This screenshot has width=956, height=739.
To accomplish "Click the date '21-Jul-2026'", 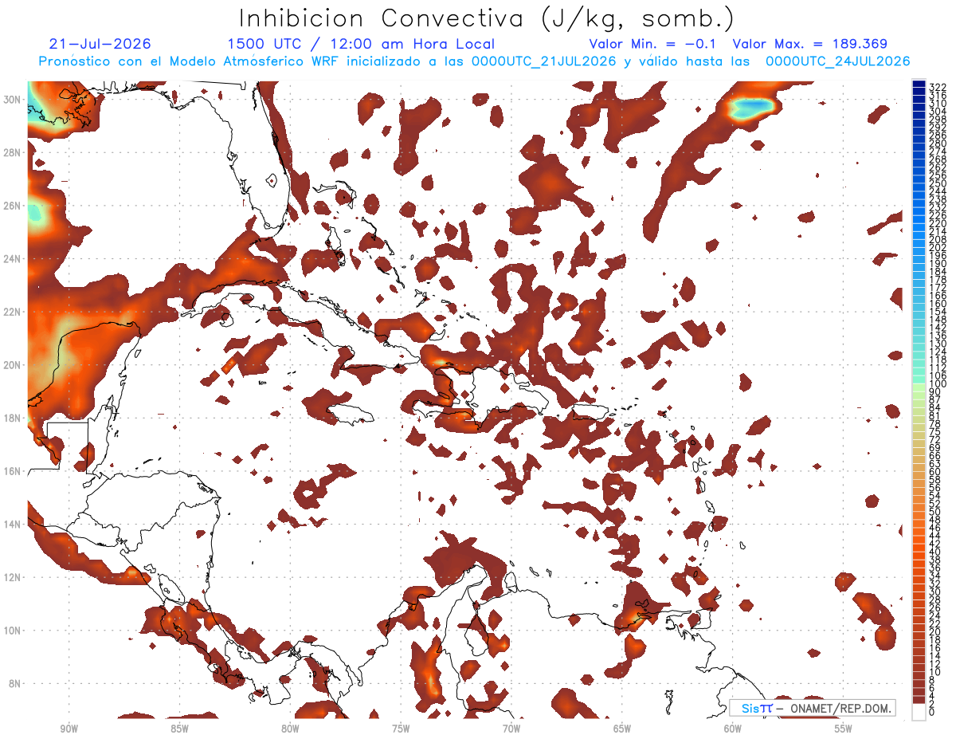I will pyautogui.click(x=100, y=44).
